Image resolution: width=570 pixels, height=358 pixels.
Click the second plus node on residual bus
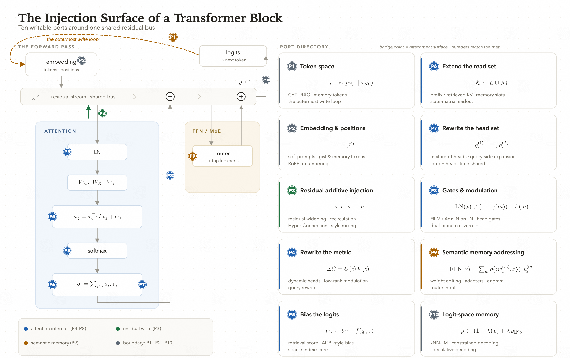click(x=241, y=97)
